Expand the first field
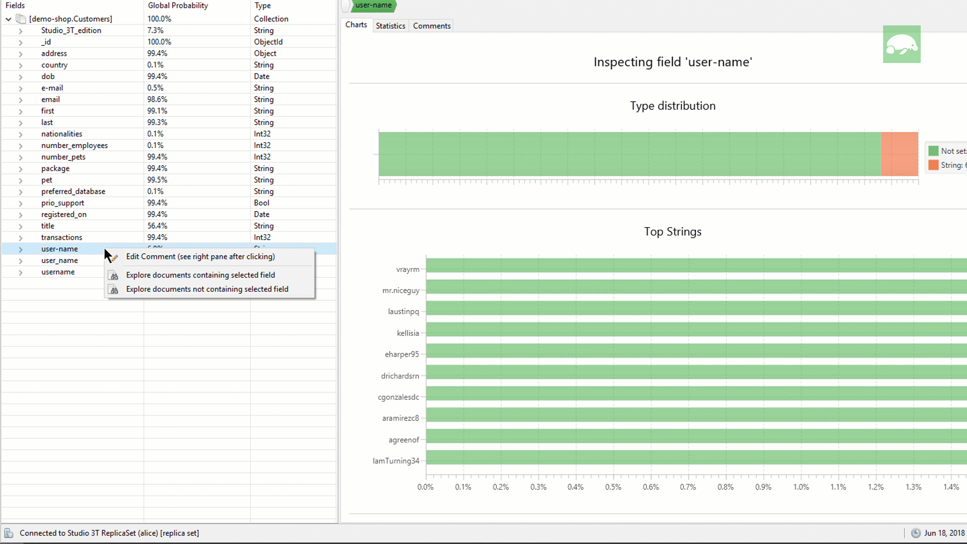The width and height of the screenshot is (967, 544). [x=21, y=111]
